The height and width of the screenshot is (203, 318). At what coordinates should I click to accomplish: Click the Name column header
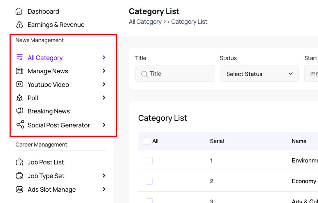tap(299, 141)
